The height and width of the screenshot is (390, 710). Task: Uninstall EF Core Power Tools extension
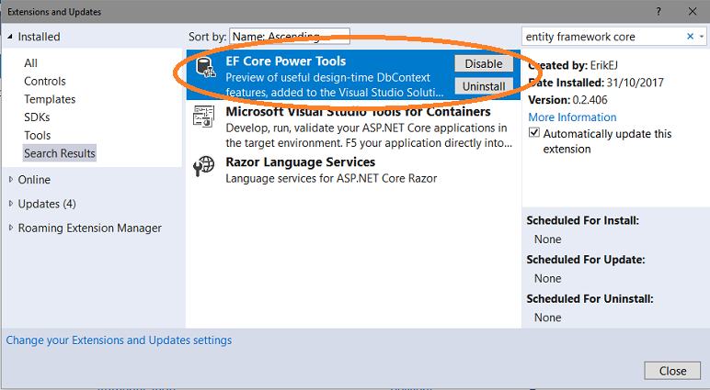point(484,86)
